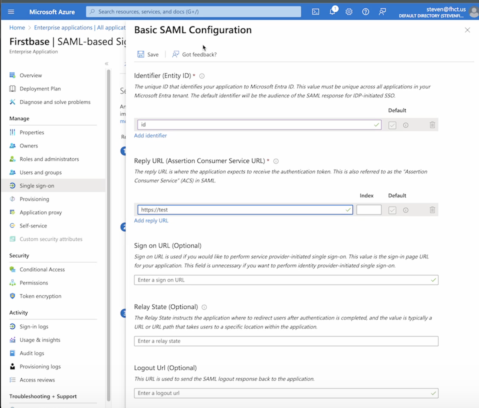Viewport: 479px width, 408px height.
Task: Click the Index field for the reply URL
Action: [x=369, y=210]
